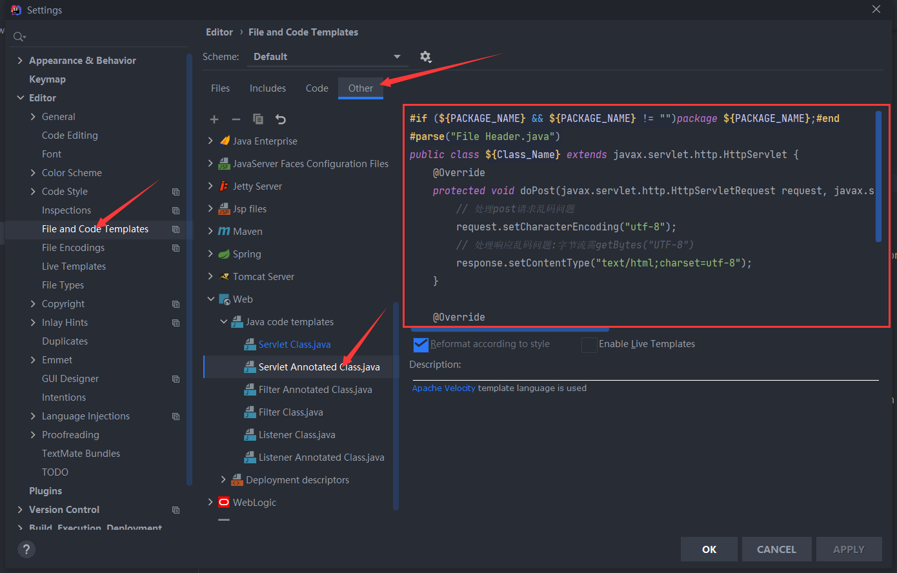Click the CANCEL button
Viewport: 897px width, 573px height.
tap(776, 549)
